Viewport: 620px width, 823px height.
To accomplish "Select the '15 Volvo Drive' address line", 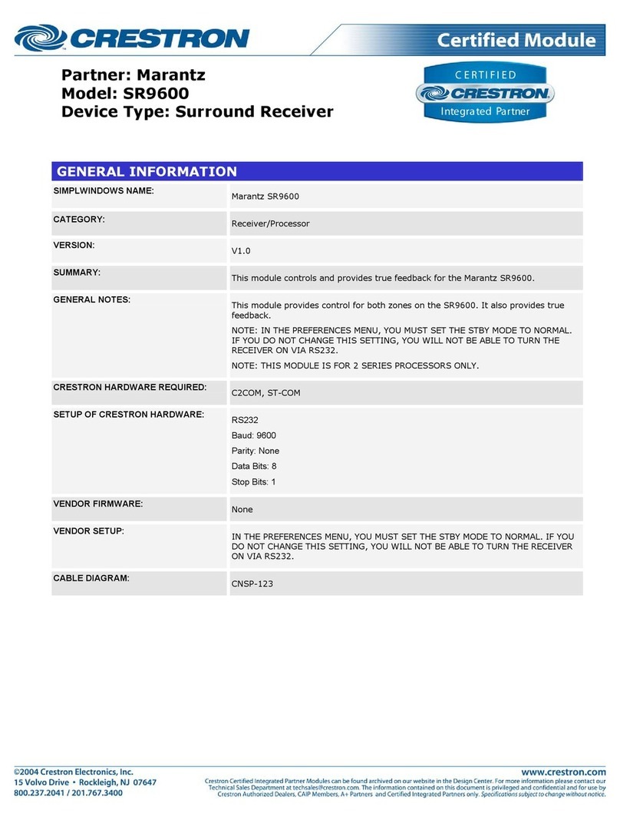I will (85, 782).
